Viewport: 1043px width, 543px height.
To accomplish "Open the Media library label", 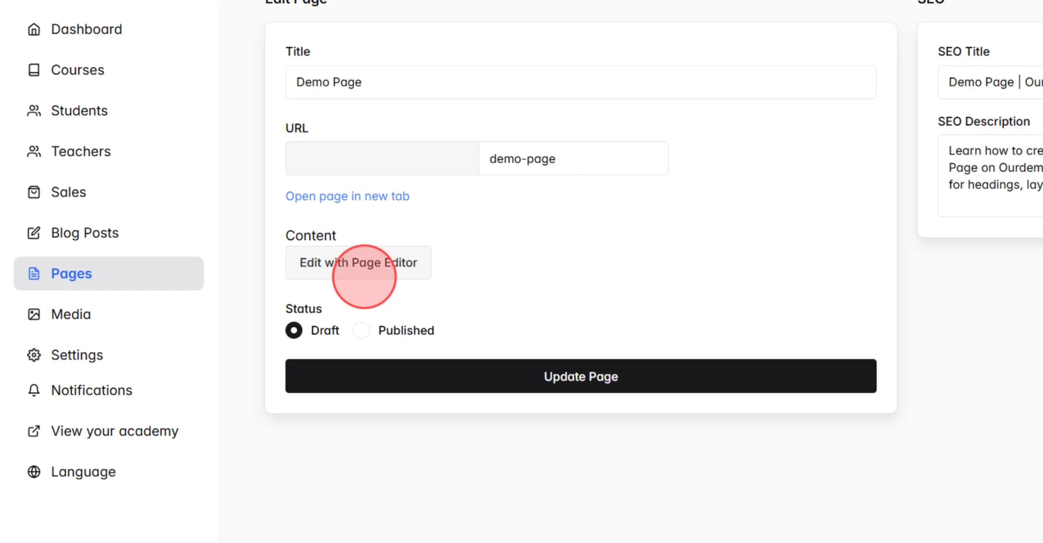I will click(x=71, y=314).
